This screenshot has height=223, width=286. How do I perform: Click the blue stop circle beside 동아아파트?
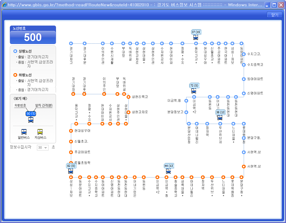click(x=244, y=79)
